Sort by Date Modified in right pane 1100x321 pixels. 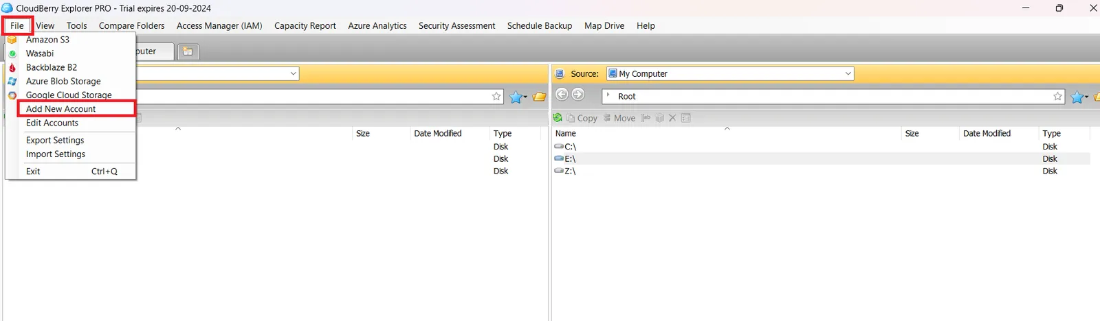tap(999, 133)
